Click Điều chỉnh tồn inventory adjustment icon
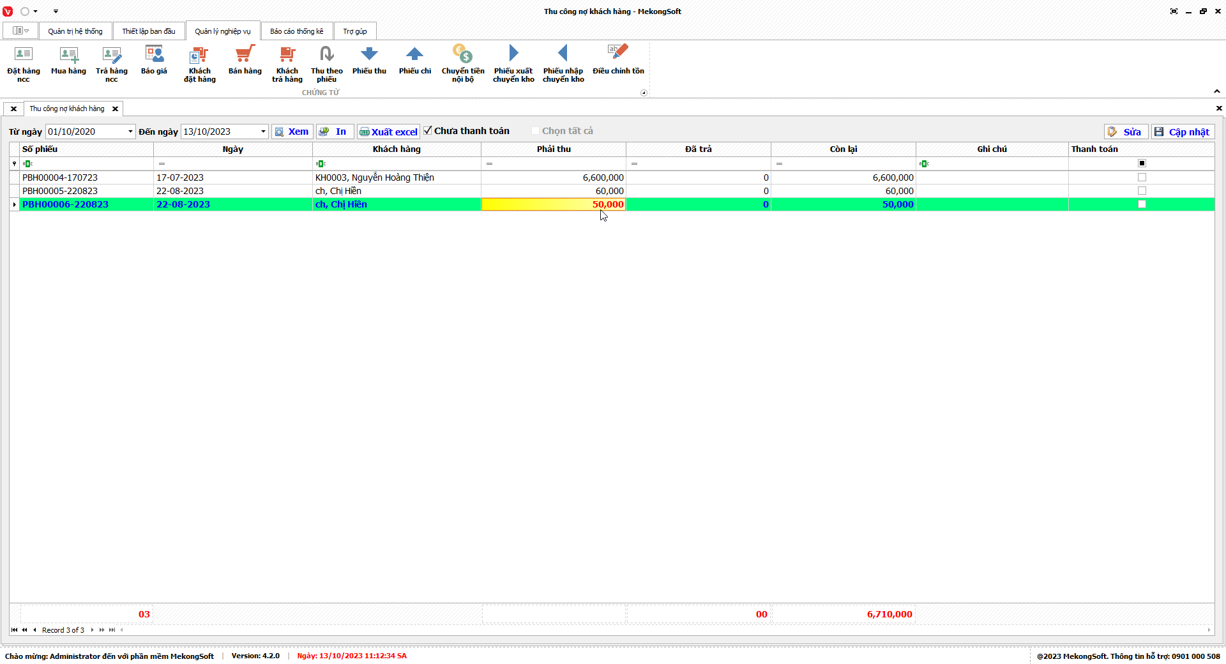1226x664 pixels. [617, 61]
